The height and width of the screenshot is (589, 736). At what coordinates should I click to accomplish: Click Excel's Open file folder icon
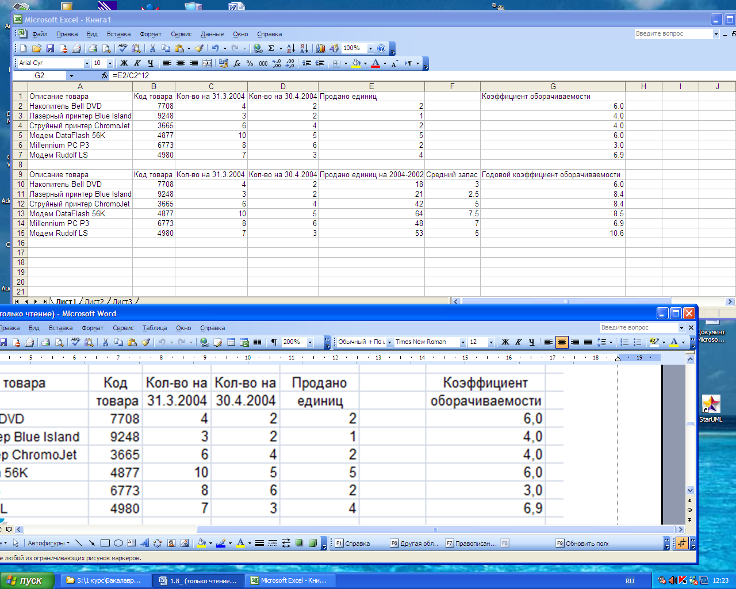(37, 48)
